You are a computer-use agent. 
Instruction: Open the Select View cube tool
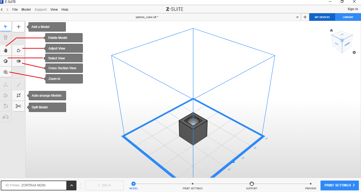pyautogui.click(x=6, y=61)
